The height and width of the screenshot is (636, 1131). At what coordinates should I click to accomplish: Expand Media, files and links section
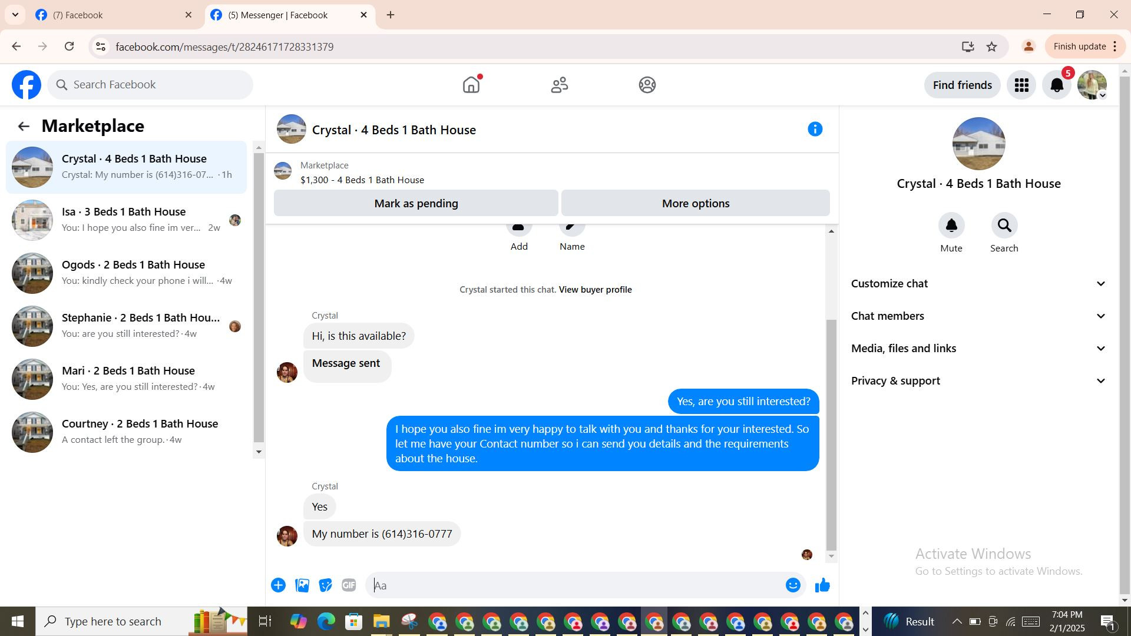(978, 349)
